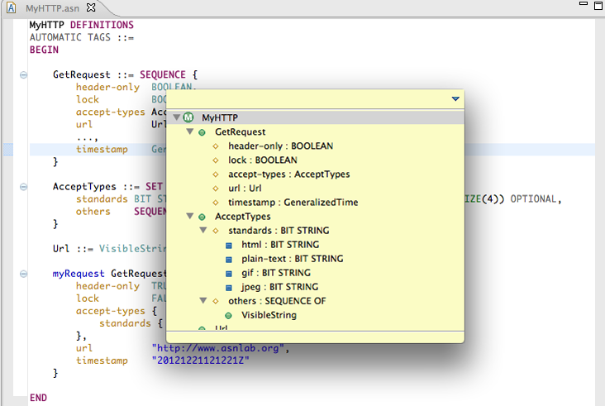Close the MyHTTP.asn tab
Screen dimensions: 605x406
pos(91,7)
